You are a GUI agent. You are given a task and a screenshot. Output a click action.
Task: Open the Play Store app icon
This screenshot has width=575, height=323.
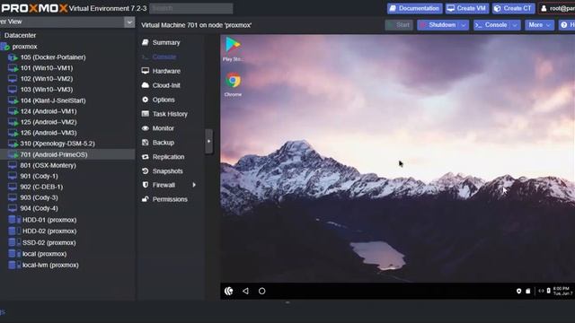[x=233, y=48]
